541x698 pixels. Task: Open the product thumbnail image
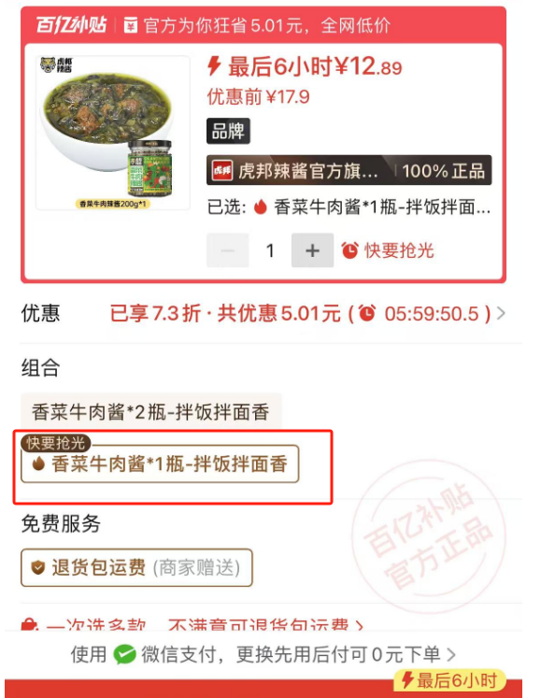pos(113,133)
